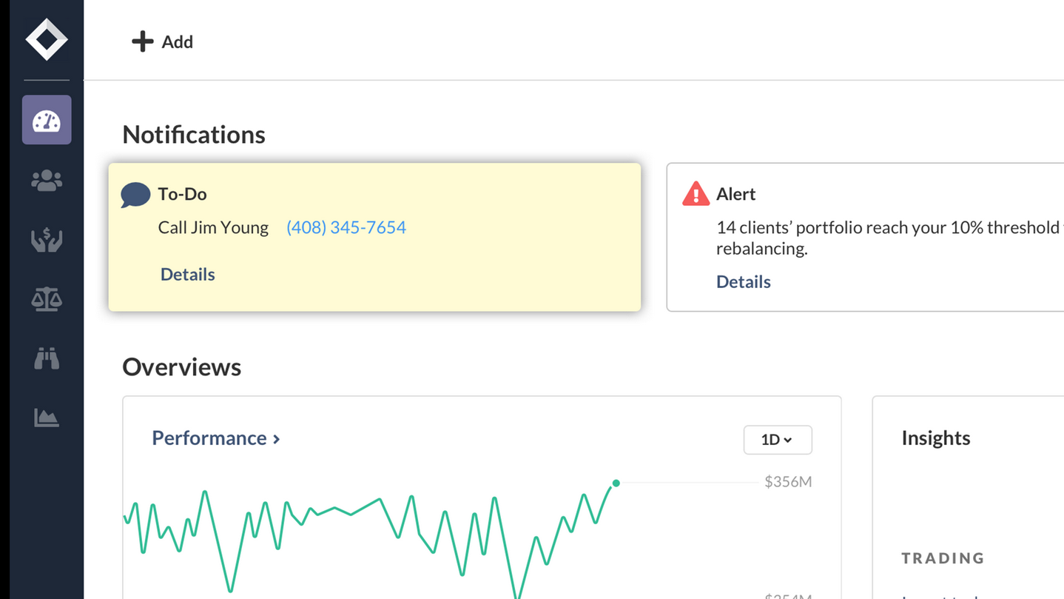Viewport: 1064px width, 599px height.
Task: Click the Insights panel heading
Action: [935, 438]
